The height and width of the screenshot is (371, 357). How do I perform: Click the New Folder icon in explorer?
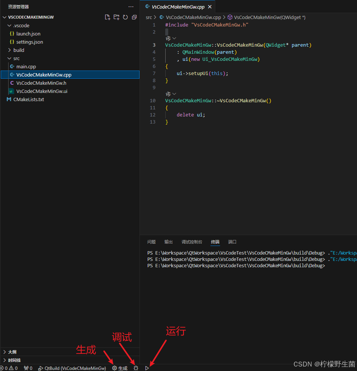(x=116, y=17)
